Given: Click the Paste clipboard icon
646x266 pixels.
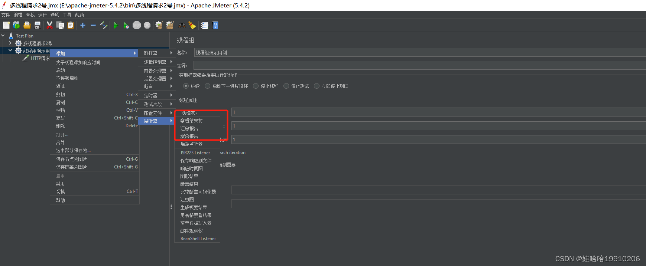Looking at the screenshot, I should 71,25.
